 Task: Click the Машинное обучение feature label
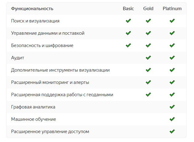point(34,119)
